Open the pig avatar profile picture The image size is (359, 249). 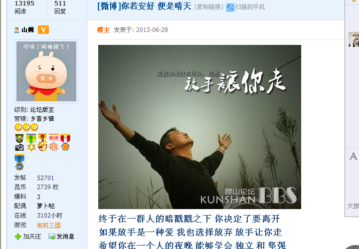[46, 71]
